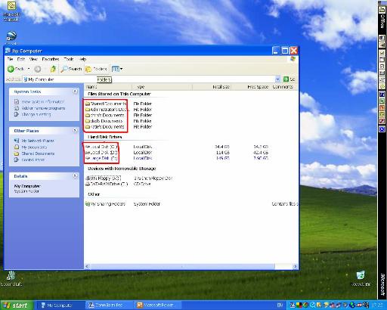This screenshot has width=387, height=310.
Task: Open the Favorites menu
Action: (x=51, y=59)
